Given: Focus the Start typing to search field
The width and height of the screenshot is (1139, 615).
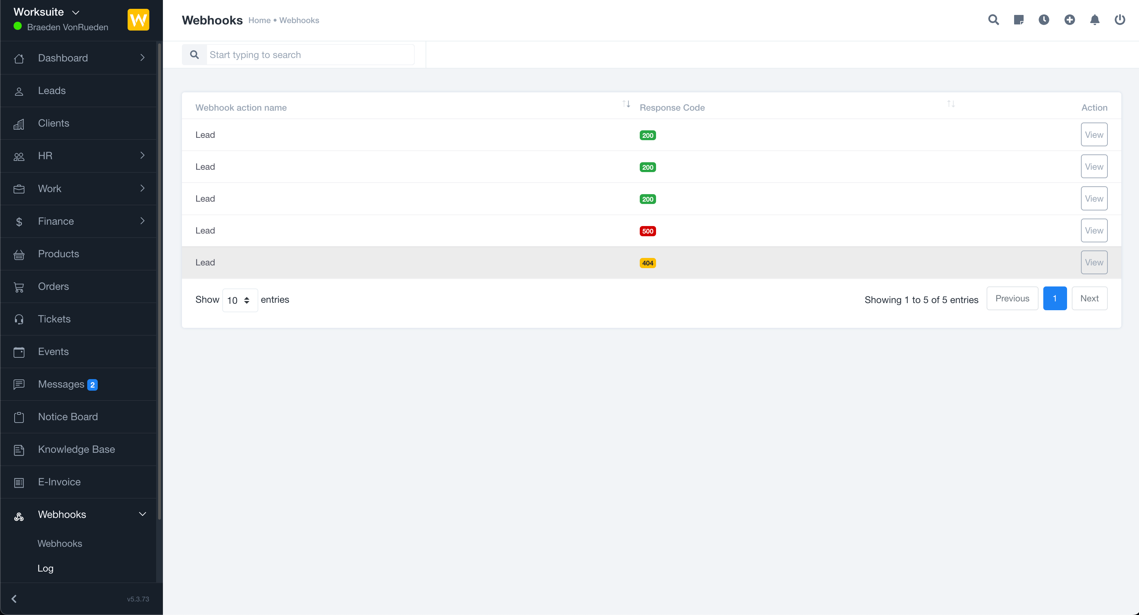Looking at the screenshot, I should (310, 55).
